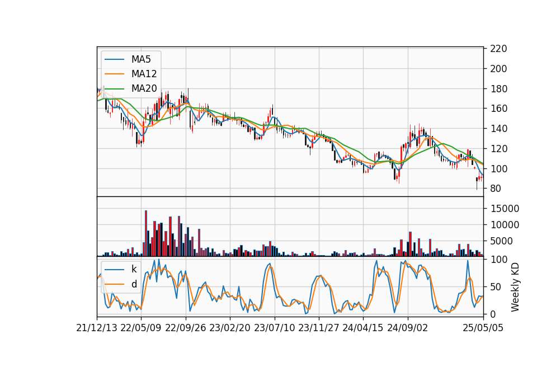Click the 22/05/09 date tick label
Screen dimensions: 537x386
click(141, 328)
